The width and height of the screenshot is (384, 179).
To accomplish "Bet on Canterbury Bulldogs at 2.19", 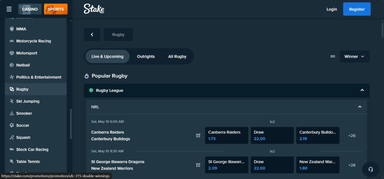I will (318, 135).
